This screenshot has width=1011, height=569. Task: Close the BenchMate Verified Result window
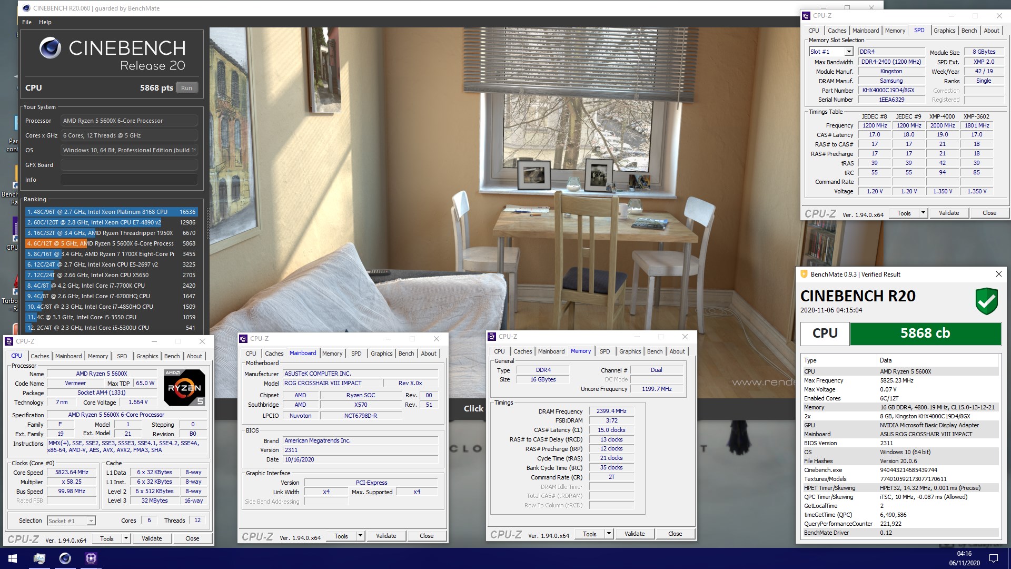point(998,274)
